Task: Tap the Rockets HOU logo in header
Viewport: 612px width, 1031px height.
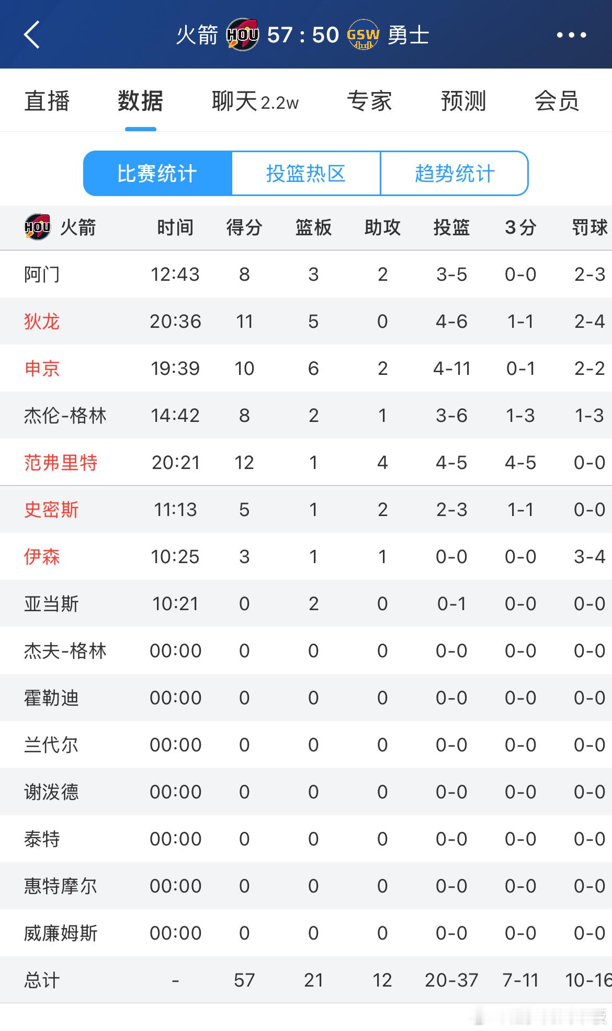Action: 242,35
